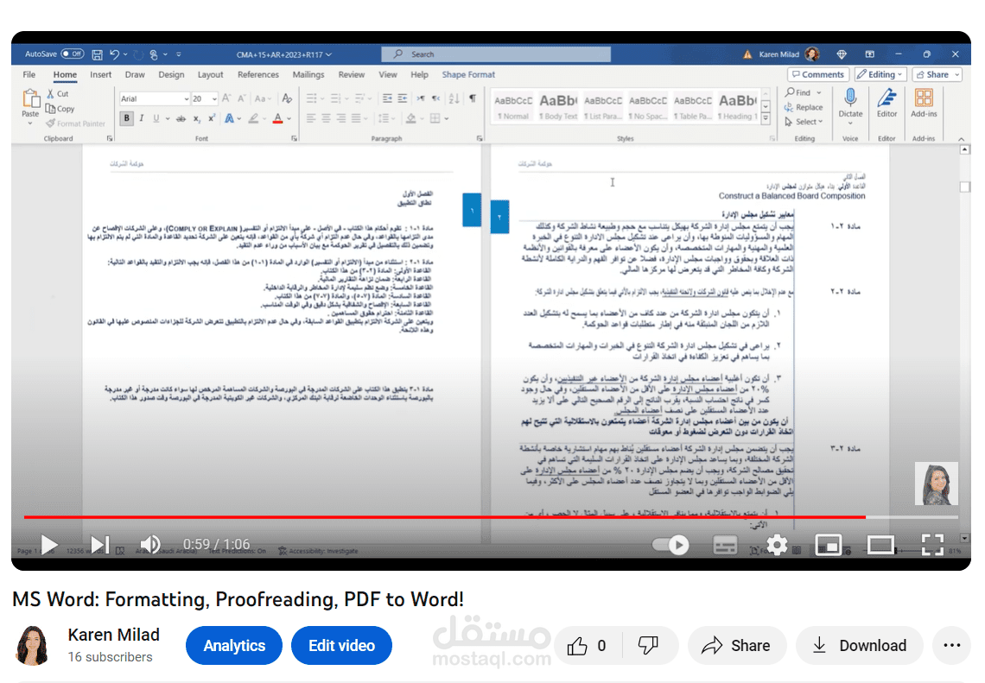Open the Borders dropdown arrow
The image size is (985, 683).
click(x=447, y=118)
